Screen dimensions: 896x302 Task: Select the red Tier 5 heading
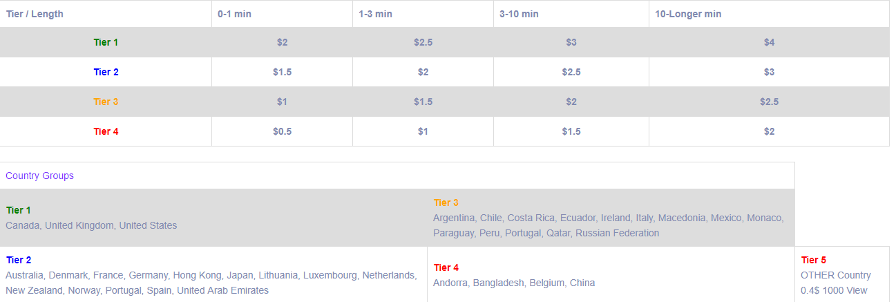[814, 260]
